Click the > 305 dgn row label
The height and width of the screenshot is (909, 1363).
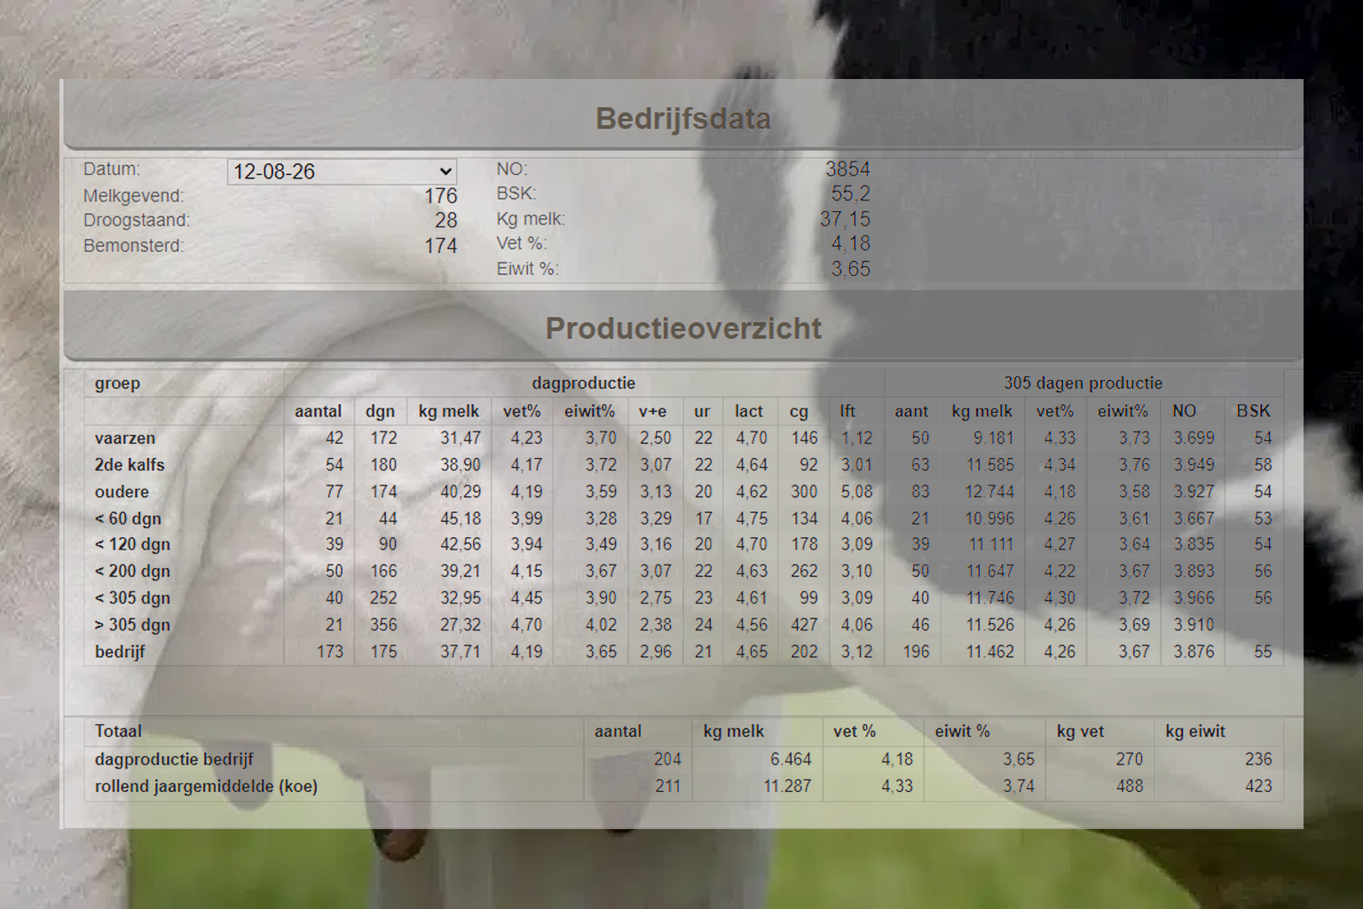pyautogui.click(x=132, y=624)
